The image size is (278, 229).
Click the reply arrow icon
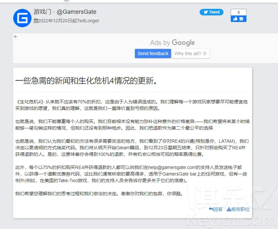tap(211, 209)
